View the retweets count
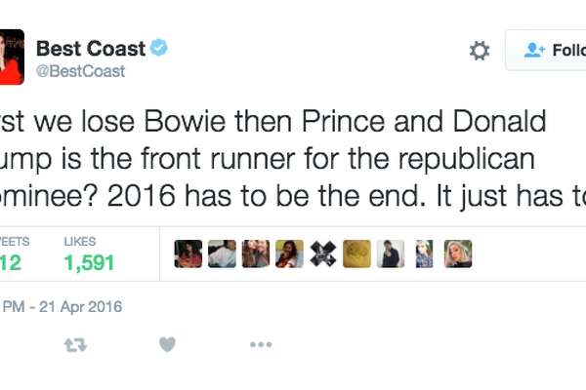The image size is (586, 390). 11,262
